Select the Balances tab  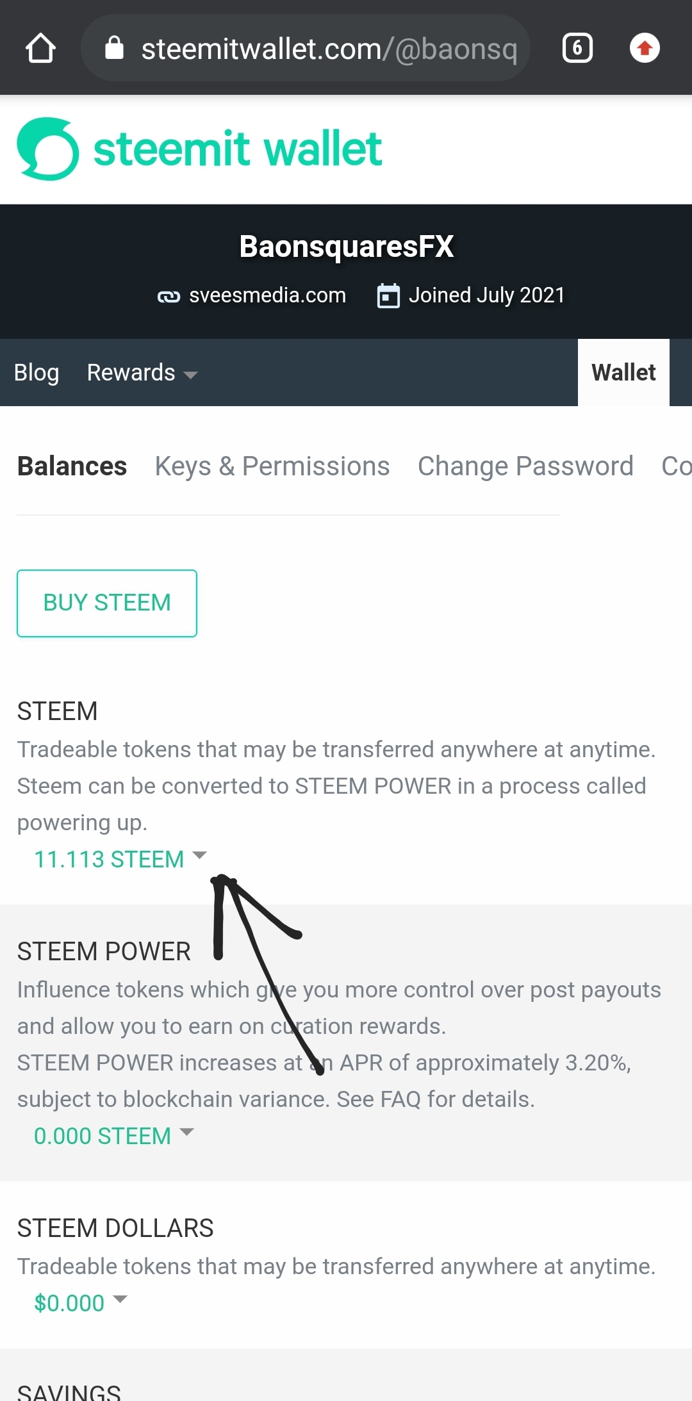pos(72,466)
